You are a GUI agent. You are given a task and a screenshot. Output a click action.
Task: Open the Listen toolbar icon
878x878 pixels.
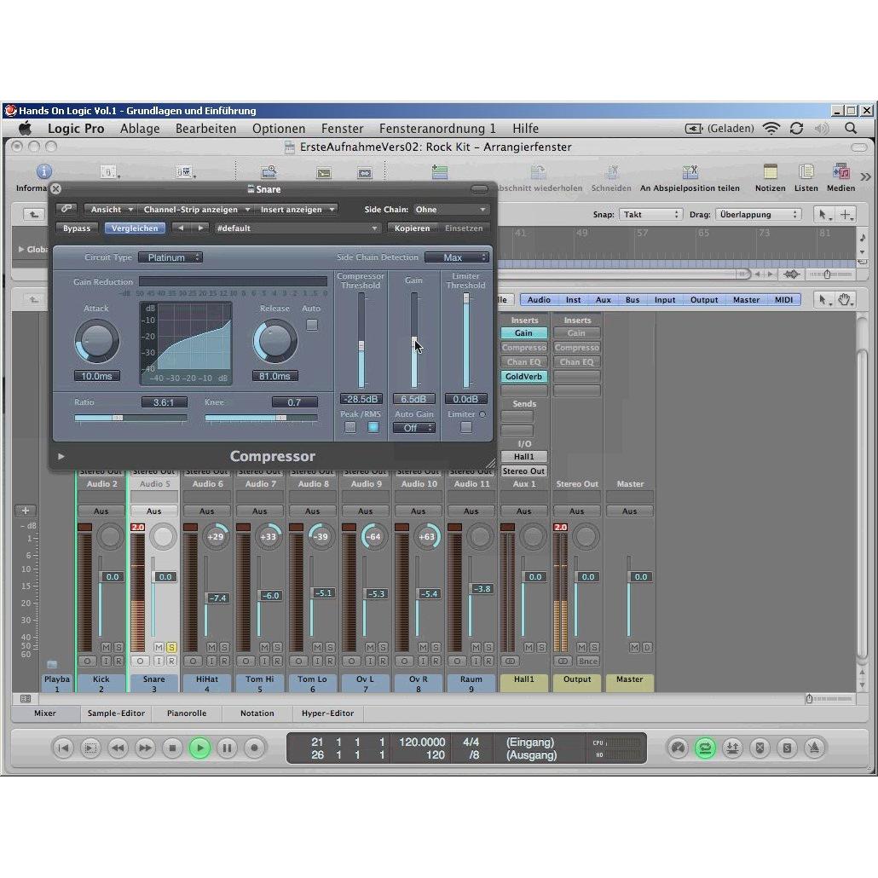pos(806,171)
